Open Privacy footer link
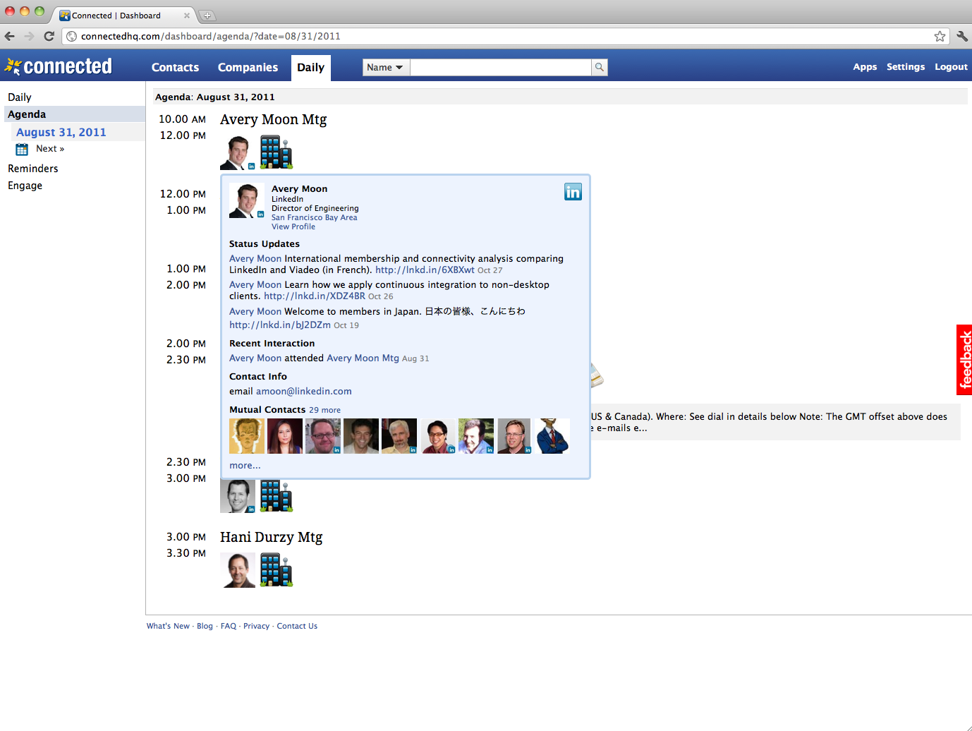 point(256,626)
